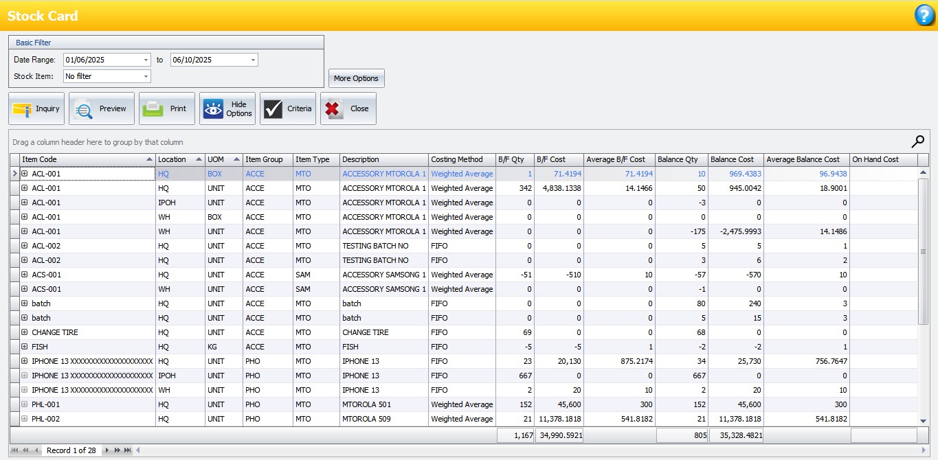
Task: Run the Inquiry button
Action: coord(36,108)
